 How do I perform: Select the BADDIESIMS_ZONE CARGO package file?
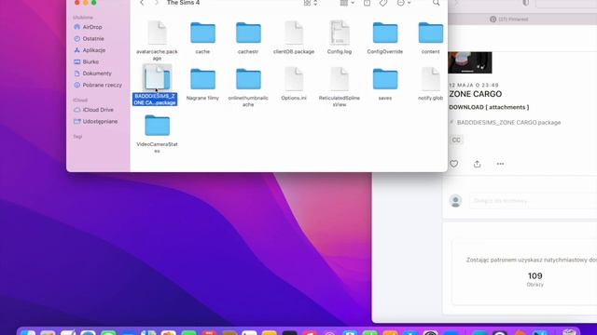(x=155, y=85)
